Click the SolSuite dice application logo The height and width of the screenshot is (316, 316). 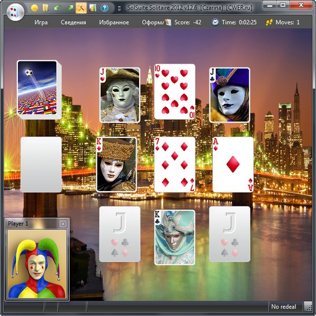[x=15, y=9]
